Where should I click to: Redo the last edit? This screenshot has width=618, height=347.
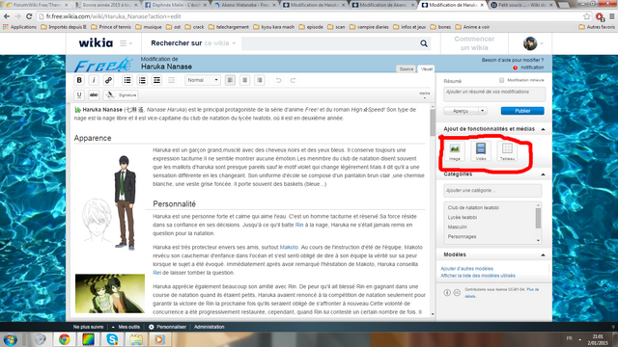pos(293,80)
